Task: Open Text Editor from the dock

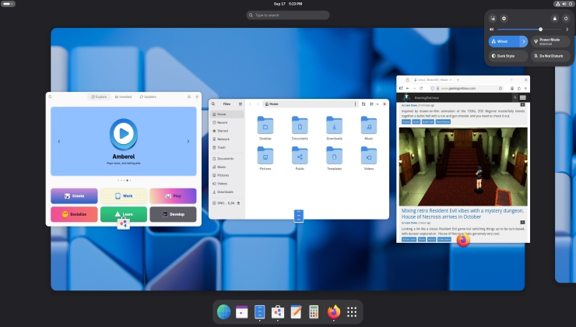Action: (296, 312)
